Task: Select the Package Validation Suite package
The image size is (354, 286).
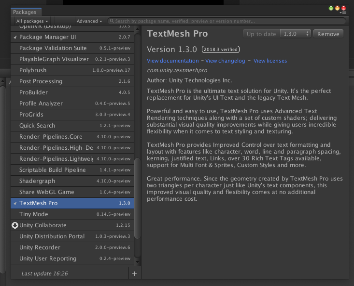Action: click(x=72, y=48)
